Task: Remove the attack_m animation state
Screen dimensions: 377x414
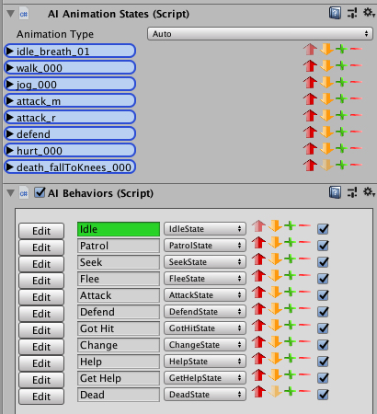Action: pyautogui.click(x=356, y=98)
